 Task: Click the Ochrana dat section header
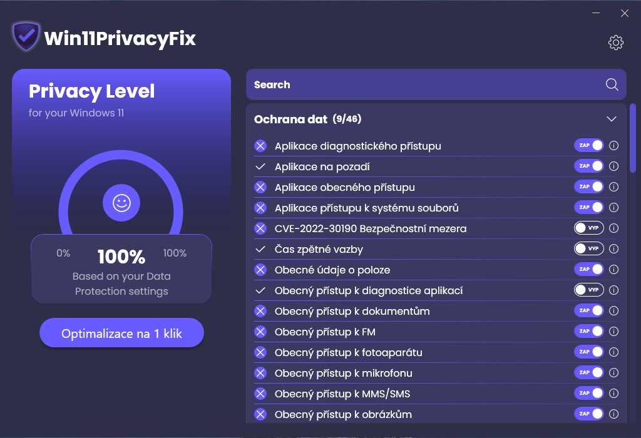pyautogui.click(x=307, y=119)
